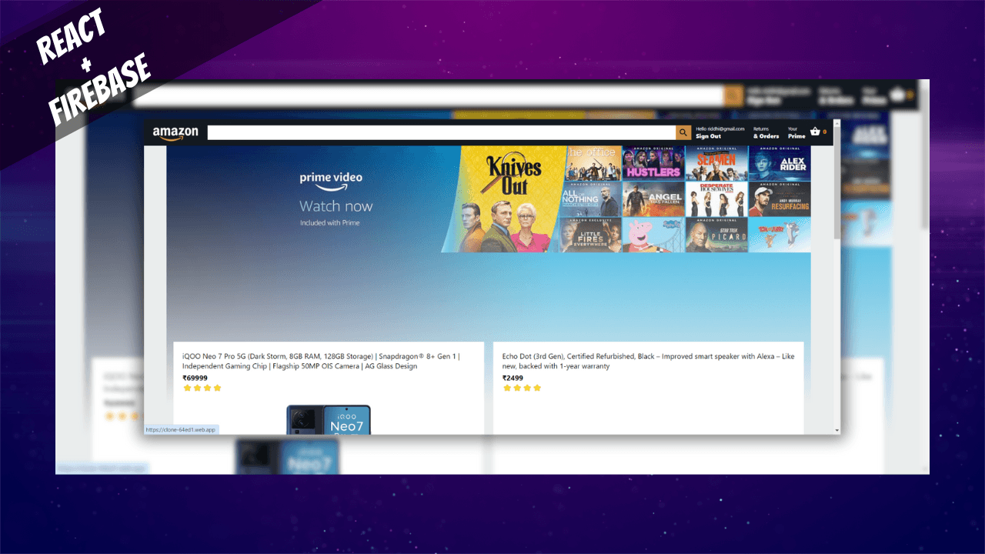Click the front window's vertical scrollbar thumb

(x=836, y=182)
